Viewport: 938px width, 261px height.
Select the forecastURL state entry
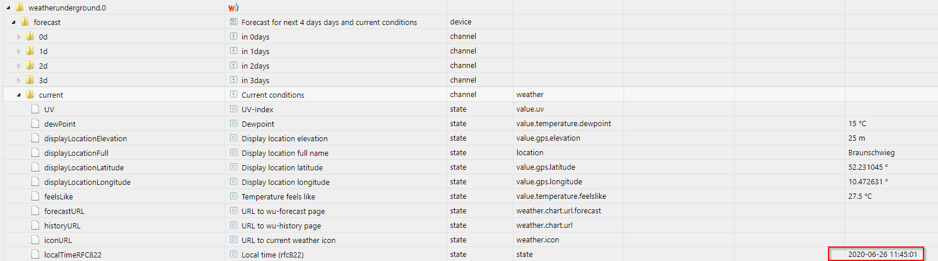[64, 211]
